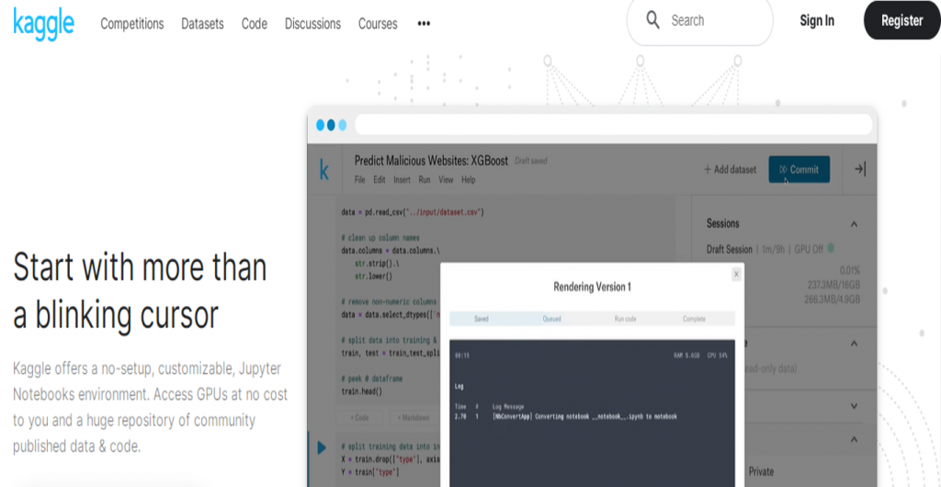Collapse the data panel chevron
The height and width of the screenshot is (487, 941).
(854, 344)
